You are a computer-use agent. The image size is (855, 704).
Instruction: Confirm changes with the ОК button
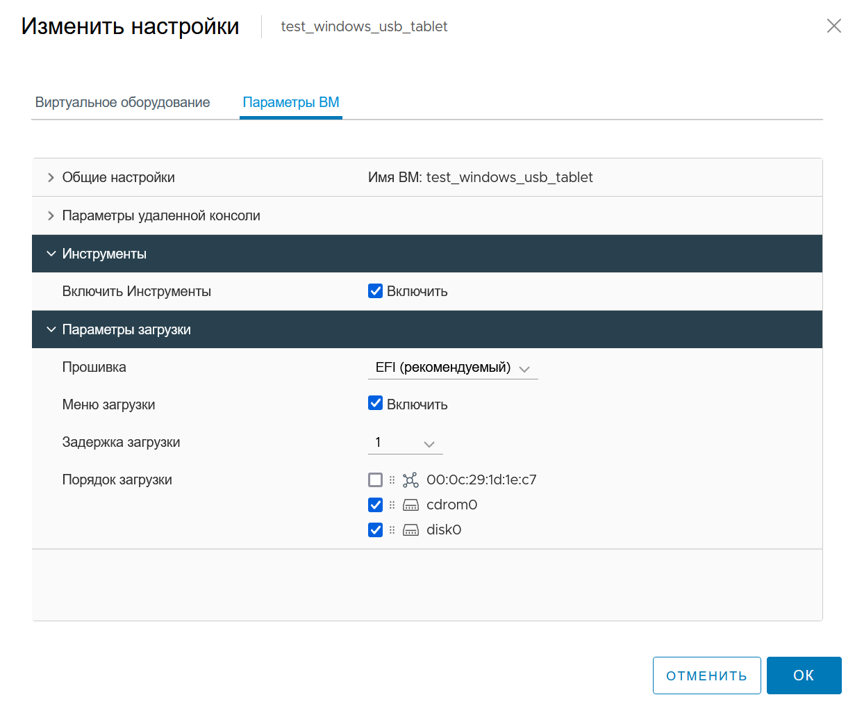[x=804, y=676]
